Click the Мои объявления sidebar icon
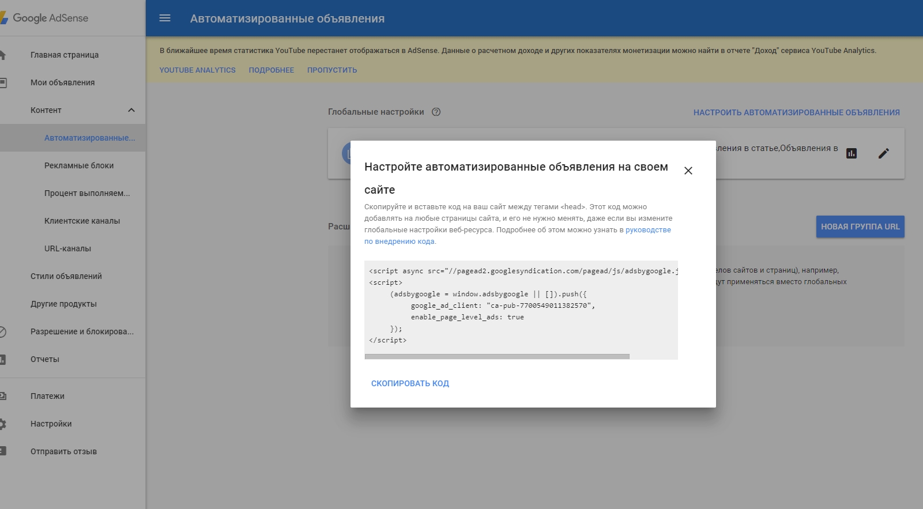 [x=2, y=82]
